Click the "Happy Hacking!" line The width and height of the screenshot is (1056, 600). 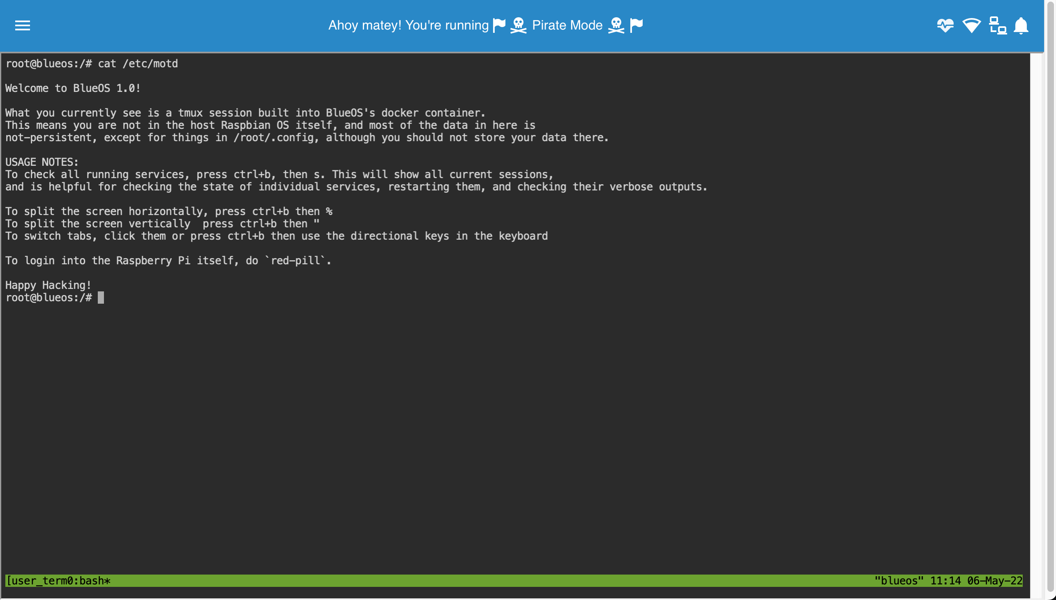(x=48, y=285)
